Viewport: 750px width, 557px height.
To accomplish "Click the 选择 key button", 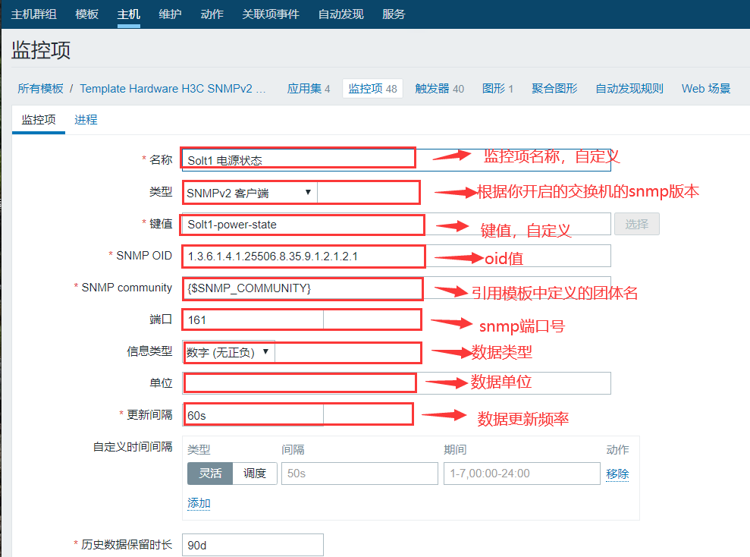I will click(x=637, y=224).
